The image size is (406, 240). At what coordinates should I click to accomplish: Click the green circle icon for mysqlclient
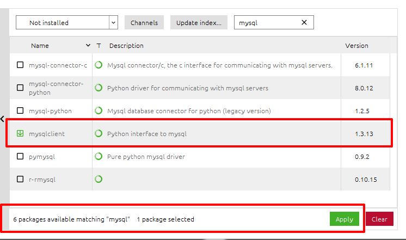click(99, 133)
